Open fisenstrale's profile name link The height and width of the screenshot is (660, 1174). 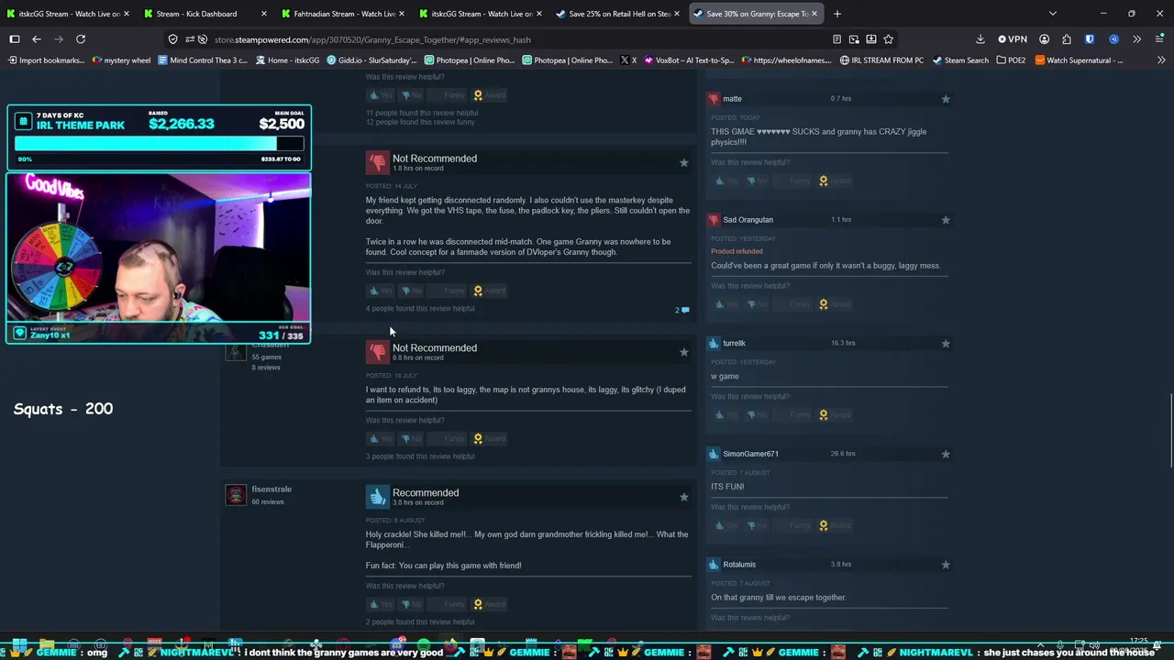click(x=271, y=489)
